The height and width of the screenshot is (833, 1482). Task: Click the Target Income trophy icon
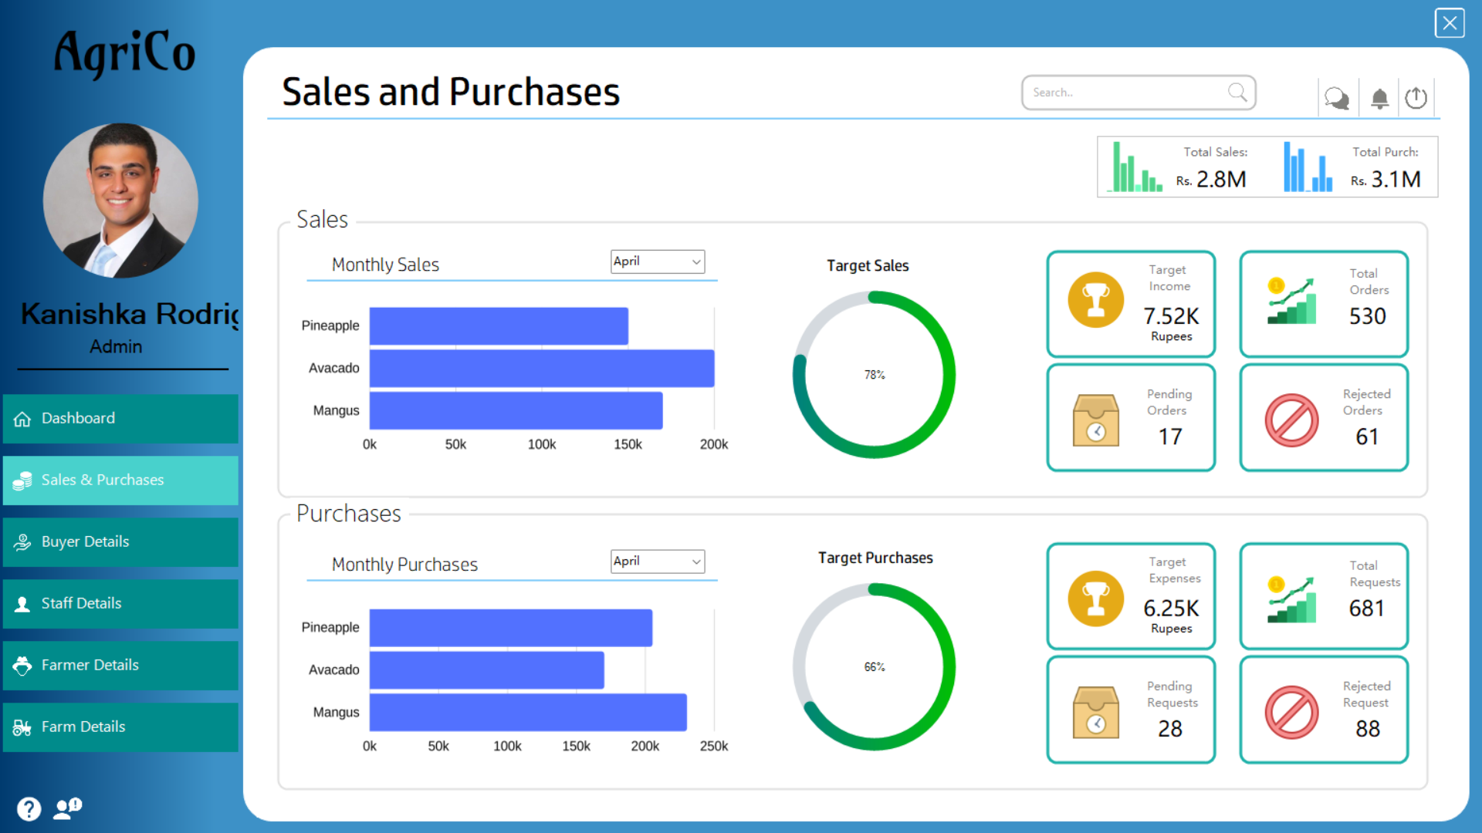(x=1095, y=300)
